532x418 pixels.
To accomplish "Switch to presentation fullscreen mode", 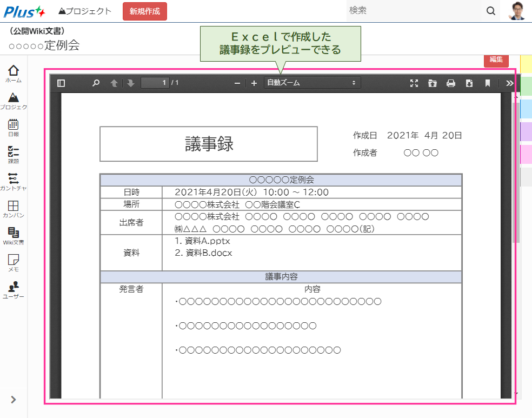I will coord(414,83).
